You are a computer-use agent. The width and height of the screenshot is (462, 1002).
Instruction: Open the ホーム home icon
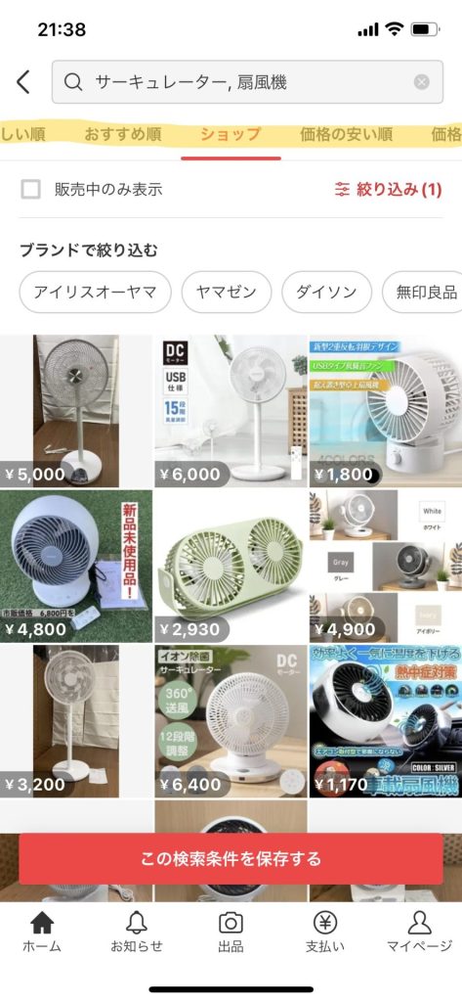point(42,922)
